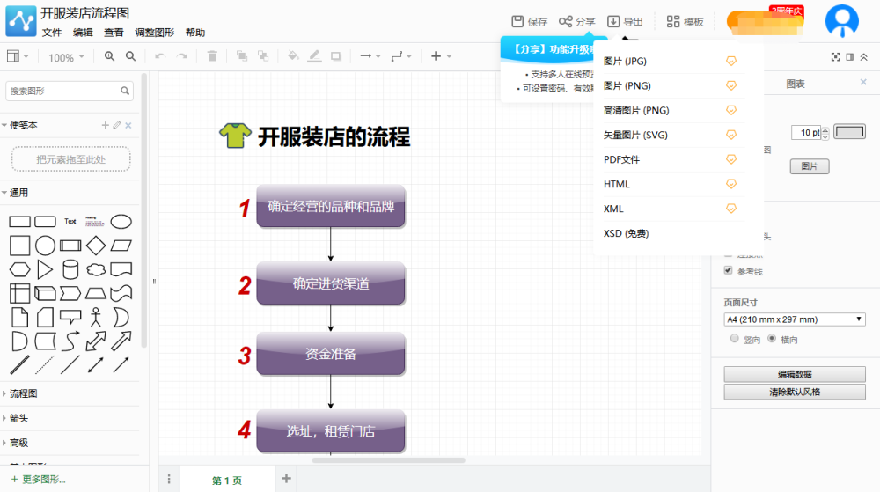Click the zoom out magnifier icon
The height and width of the screenshot is (492, 880).
(130, 56)
